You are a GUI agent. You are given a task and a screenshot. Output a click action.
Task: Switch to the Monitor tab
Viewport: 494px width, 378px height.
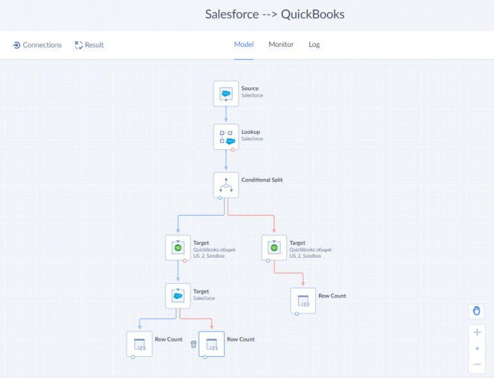click(281, 44)
